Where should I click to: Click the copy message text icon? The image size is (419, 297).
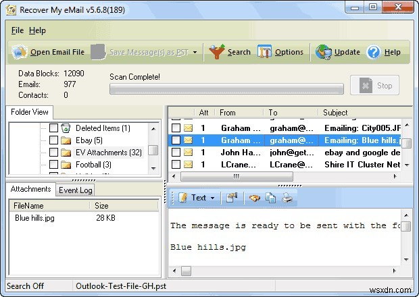[x=271, y=198]
